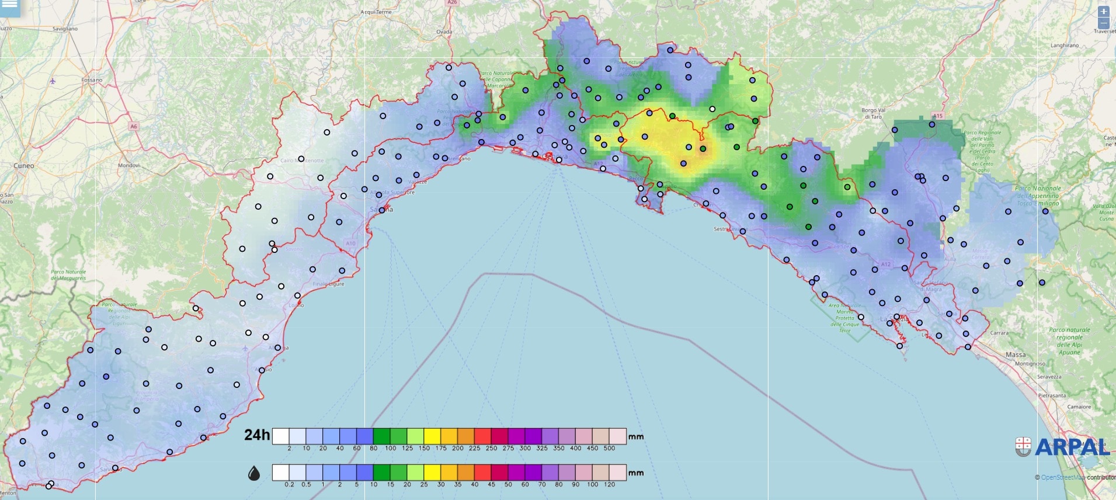
Task: Click the Seravezza label
Action: pos(1049,377)
